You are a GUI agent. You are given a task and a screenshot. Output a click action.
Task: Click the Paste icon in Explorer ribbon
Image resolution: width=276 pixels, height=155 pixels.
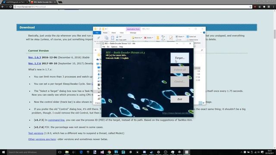[113, 38]
